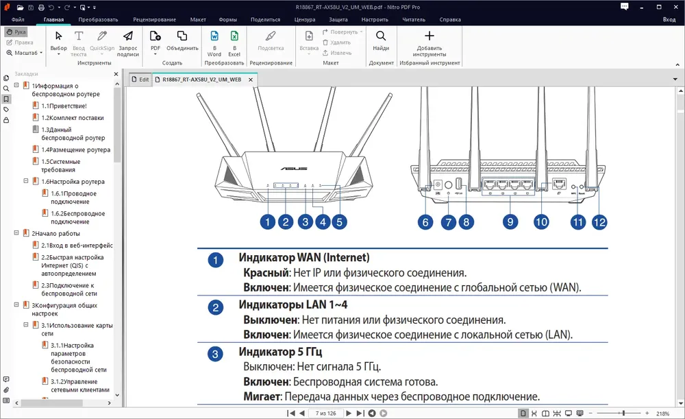Open the search panel icon in left sidebar
The height and width of the screenshot is (419, 685).
6,88
